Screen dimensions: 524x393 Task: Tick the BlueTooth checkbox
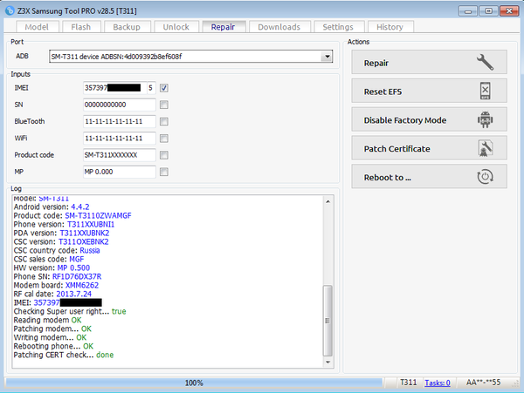pos(164,121)
